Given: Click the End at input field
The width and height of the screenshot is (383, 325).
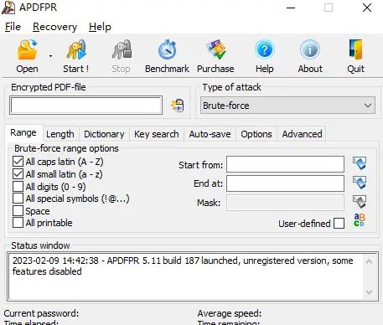Looking at the screenshot, I should click(x=285, y=183).
